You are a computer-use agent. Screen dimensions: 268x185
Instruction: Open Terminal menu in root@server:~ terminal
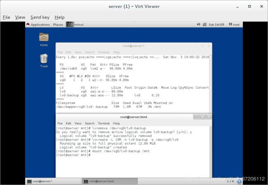pyautogui.click(x=103, y=52)
